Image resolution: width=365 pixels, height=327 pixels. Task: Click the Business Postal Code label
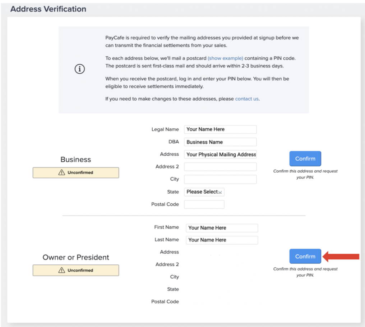[165, 204]
